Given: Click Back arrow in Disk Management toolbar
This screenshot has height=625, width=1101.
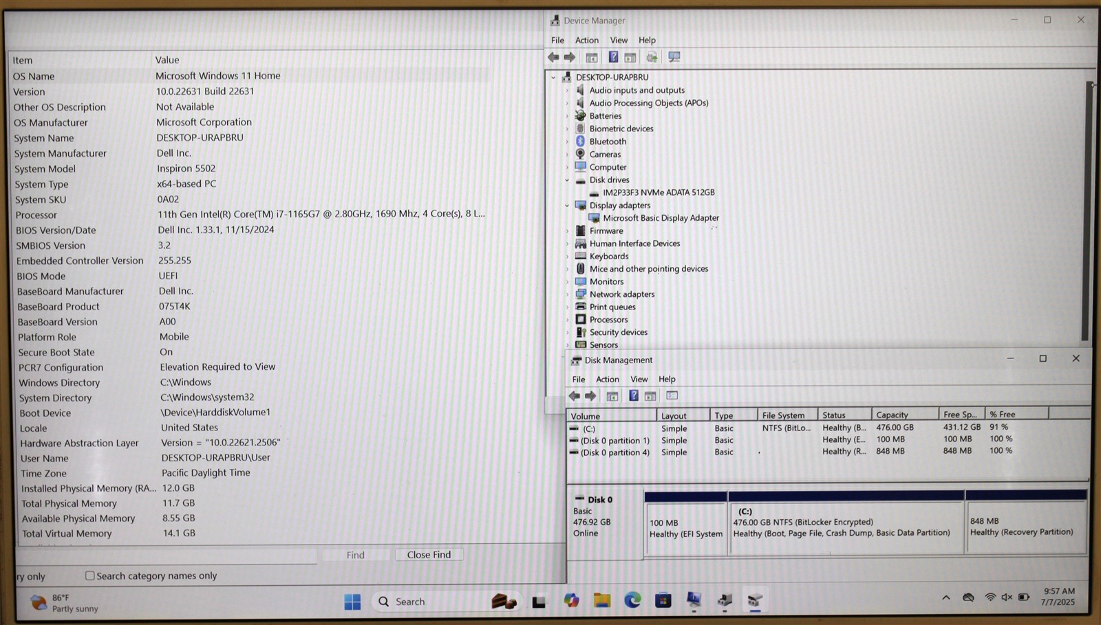Looking at the screenshot, I should click(x=575, y=395).
